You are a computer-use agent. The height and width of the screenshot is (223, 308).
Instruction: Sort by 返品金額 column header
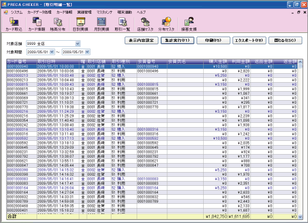[262, 62]
